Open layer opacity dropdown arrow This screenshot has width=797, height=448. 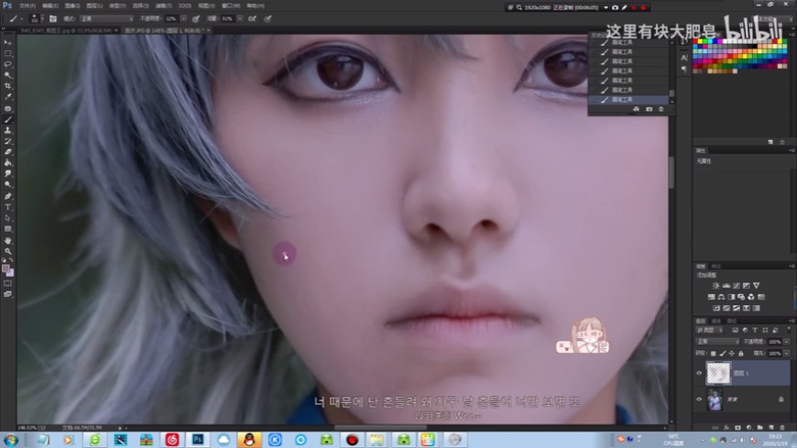click(786, 342)
